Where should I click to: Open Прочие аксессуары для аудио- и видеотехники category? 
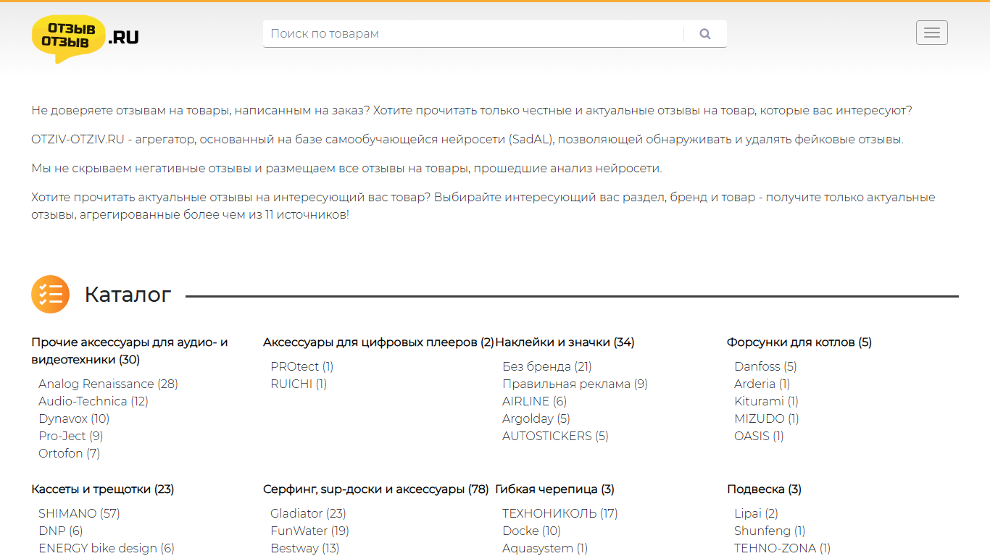click(x=130, y=351)
